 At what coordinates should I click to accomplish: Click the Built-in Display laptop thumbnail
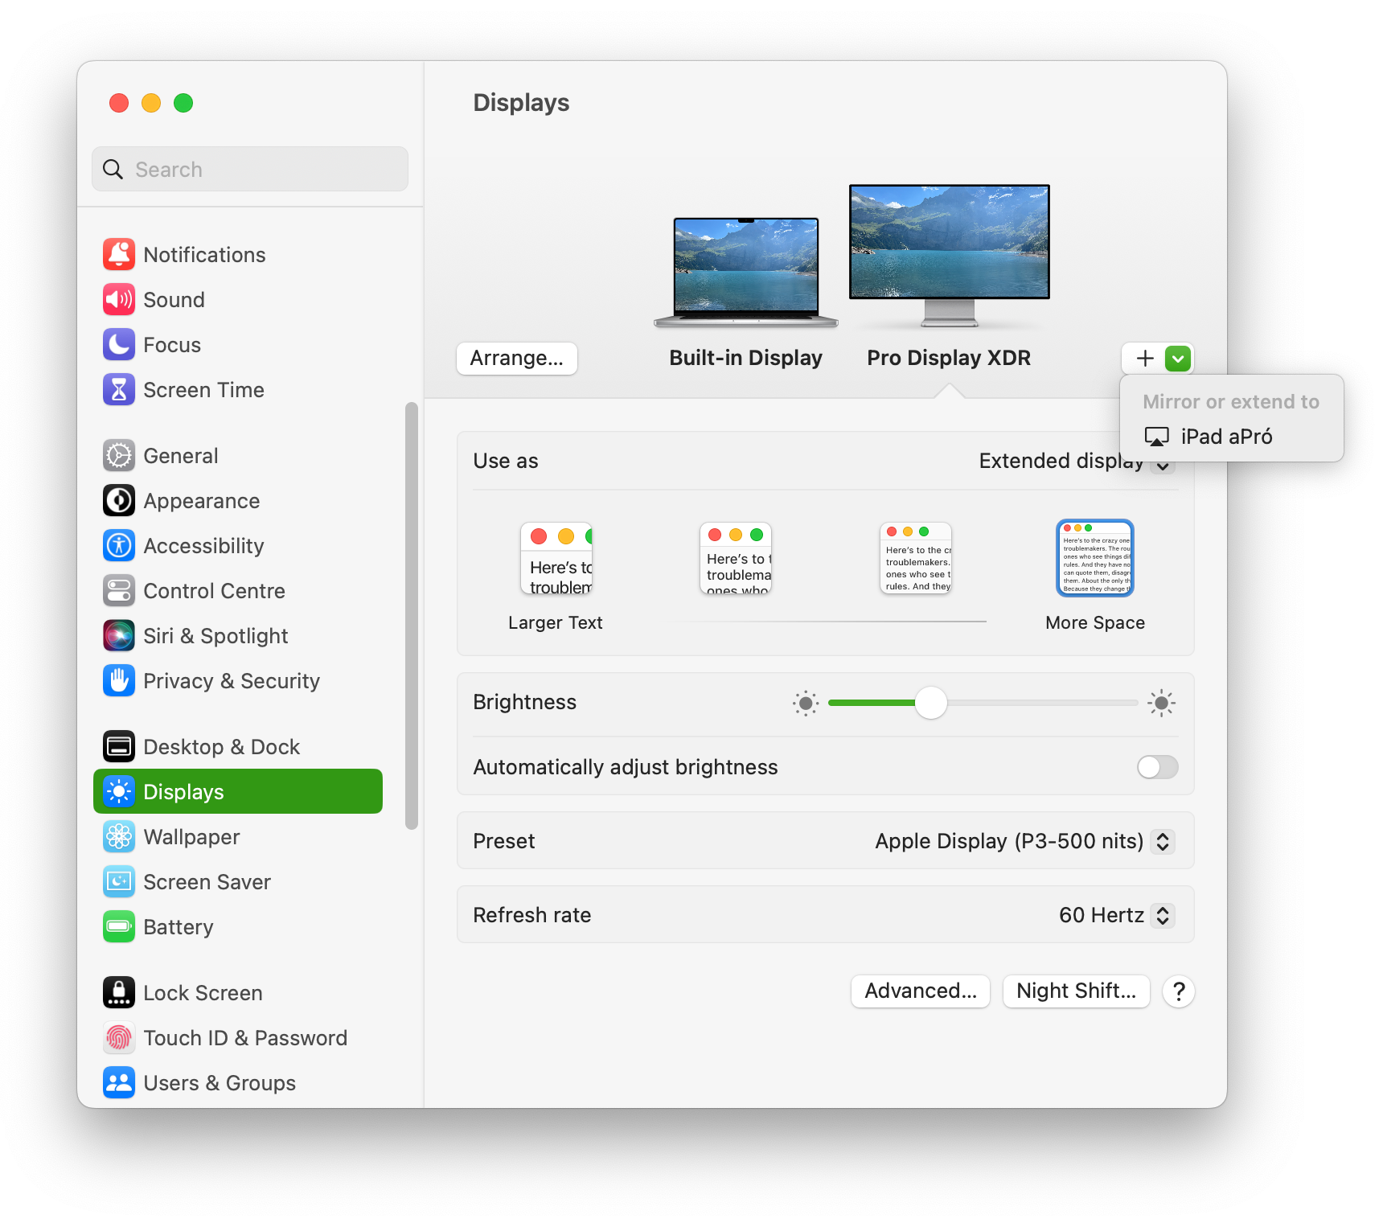[x=746, y=273]
